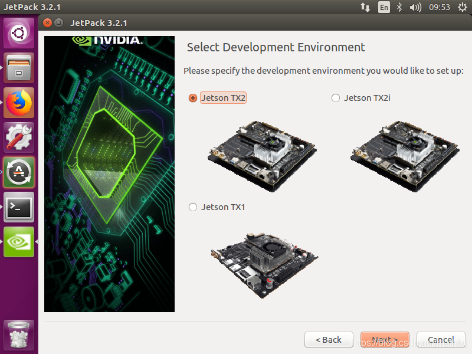Open the Files manager from the dock

coord(19,68)
